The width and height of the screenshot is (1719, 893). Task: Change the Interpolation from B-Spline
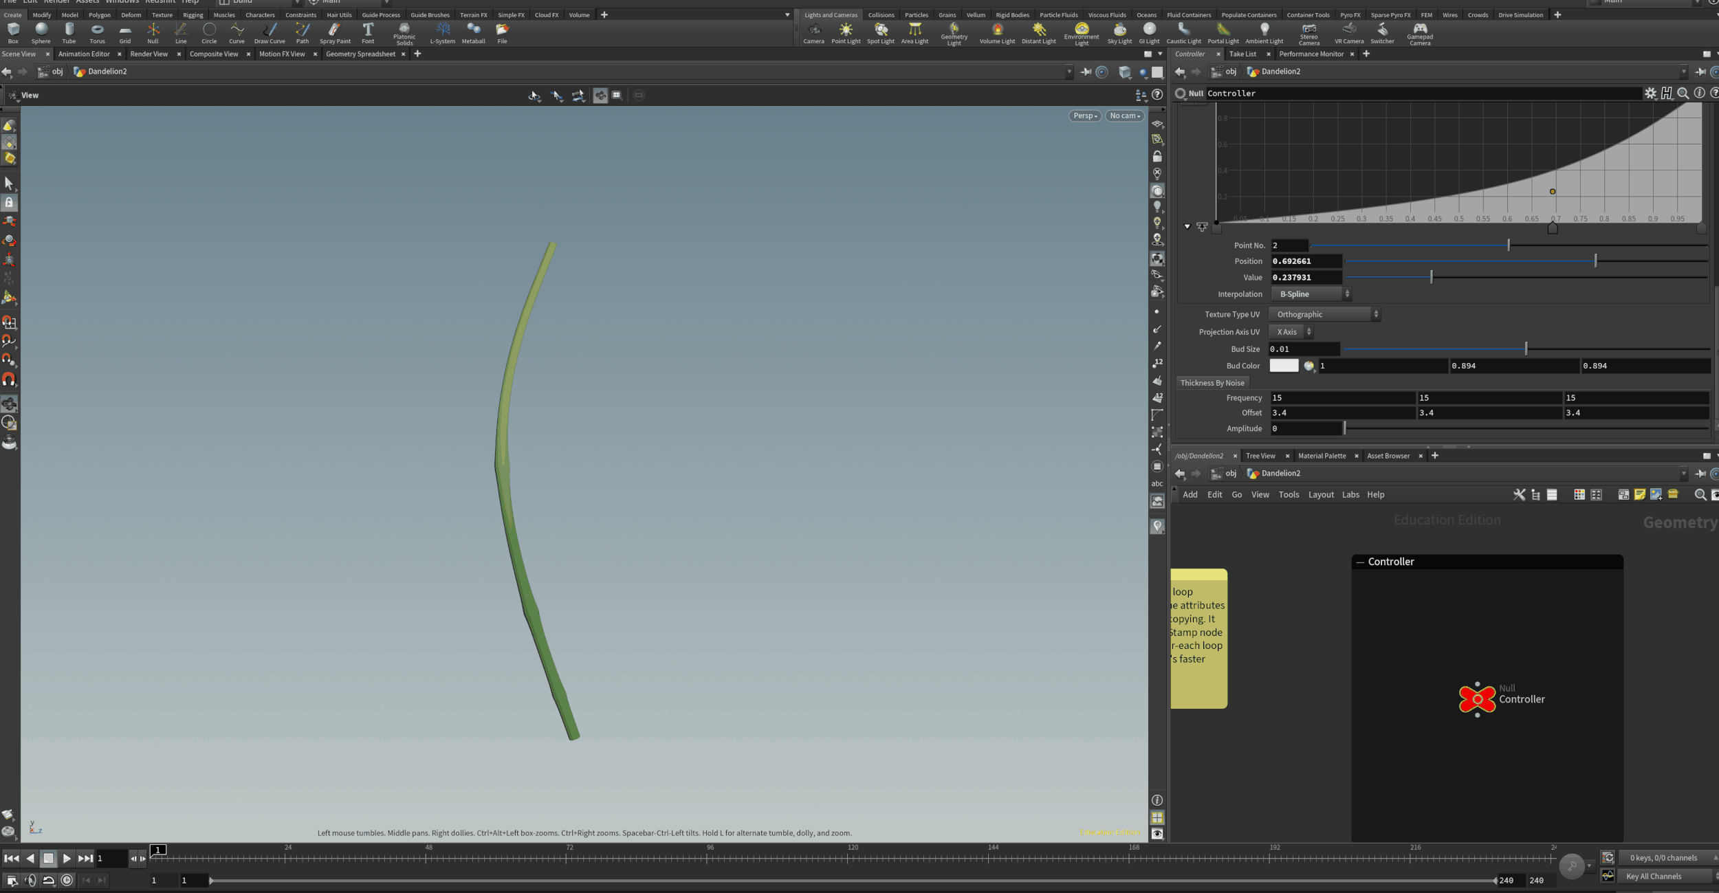pos(1310,294)
